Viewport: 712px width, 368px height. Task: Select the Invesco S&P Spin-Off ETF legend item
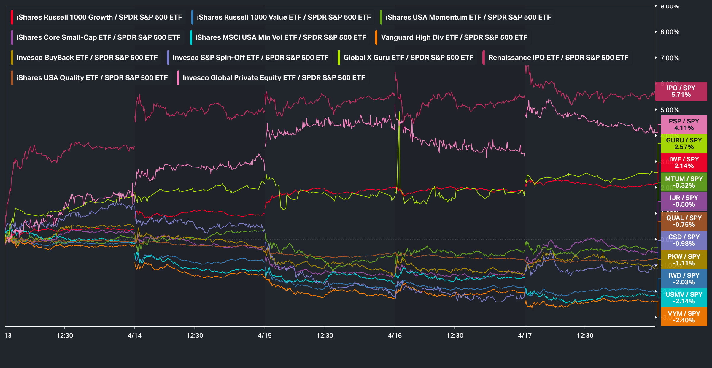(250, 58)
